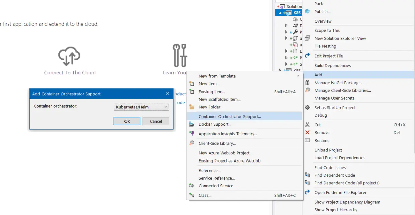Click the Manage Client-Side Libraries icon

coord(307,90)
